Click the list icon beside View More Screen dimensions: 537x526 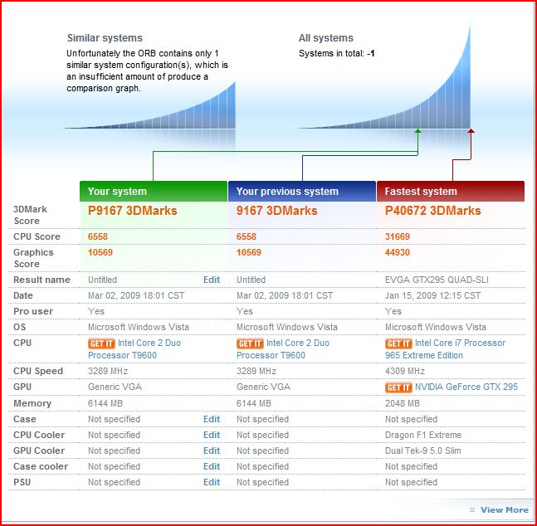472,510
